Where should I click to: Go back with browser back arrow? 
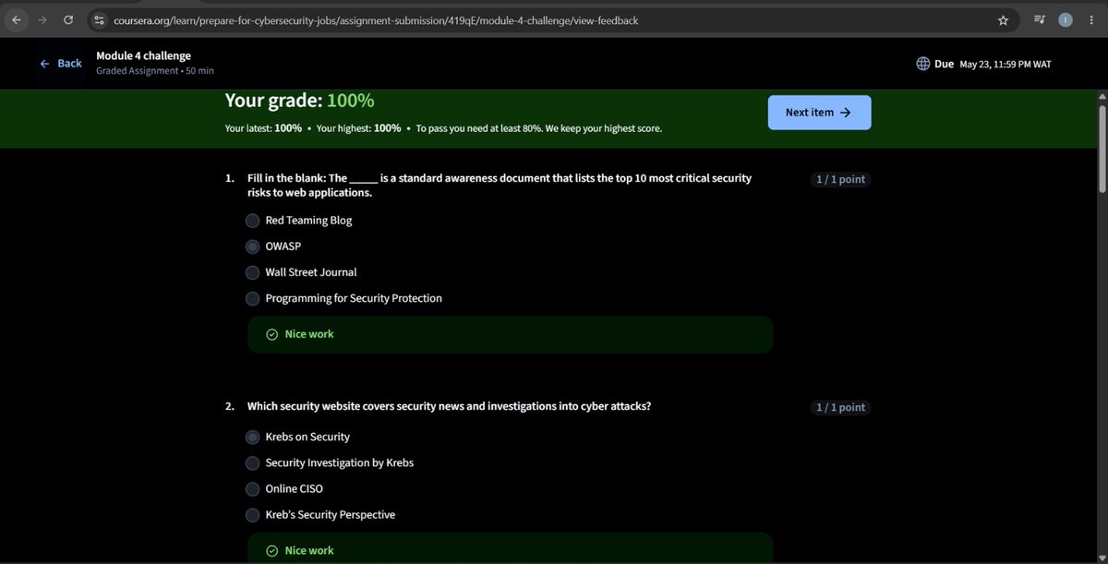point(17,19)
